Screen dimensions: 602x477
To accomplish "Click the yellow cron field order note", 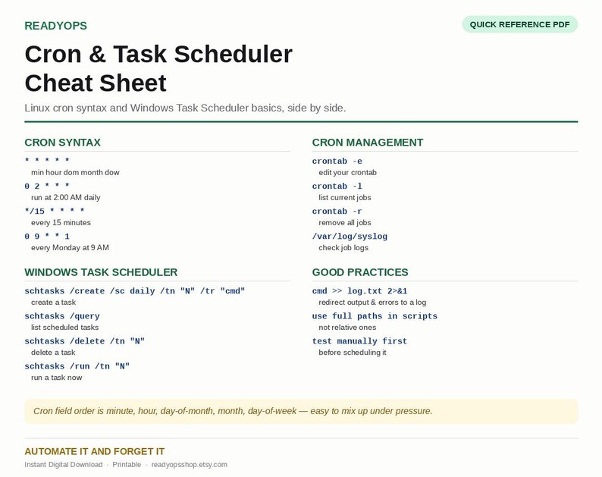I will coord(301,411).
